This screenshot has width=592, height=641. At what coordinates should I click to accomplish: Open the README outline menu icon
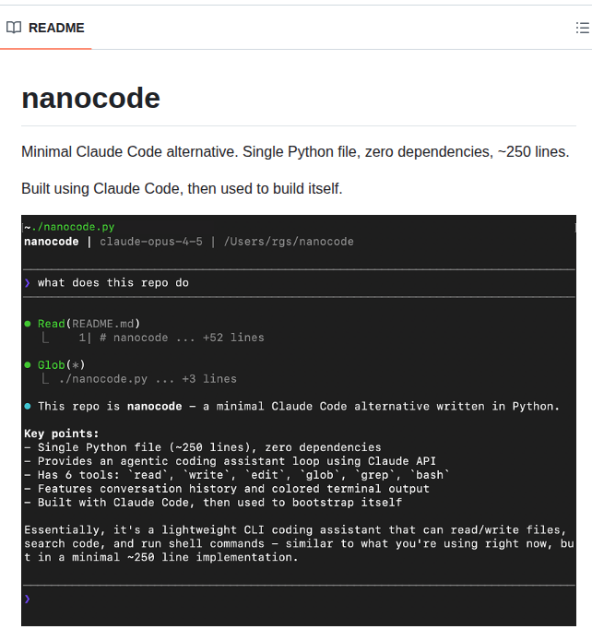(582, 28)
